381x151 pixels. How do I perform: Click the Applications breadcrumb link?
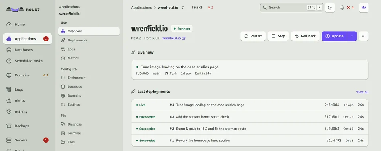[x=141, y=8]
